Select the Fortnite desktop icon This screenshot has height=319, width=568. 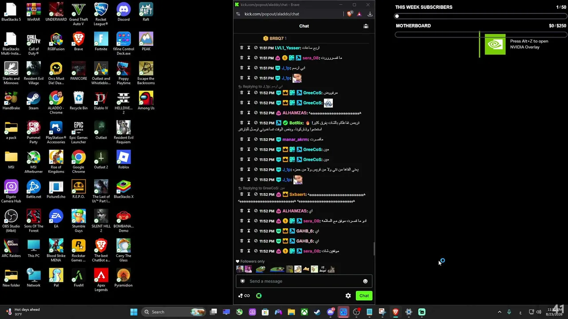coord(101,42)
